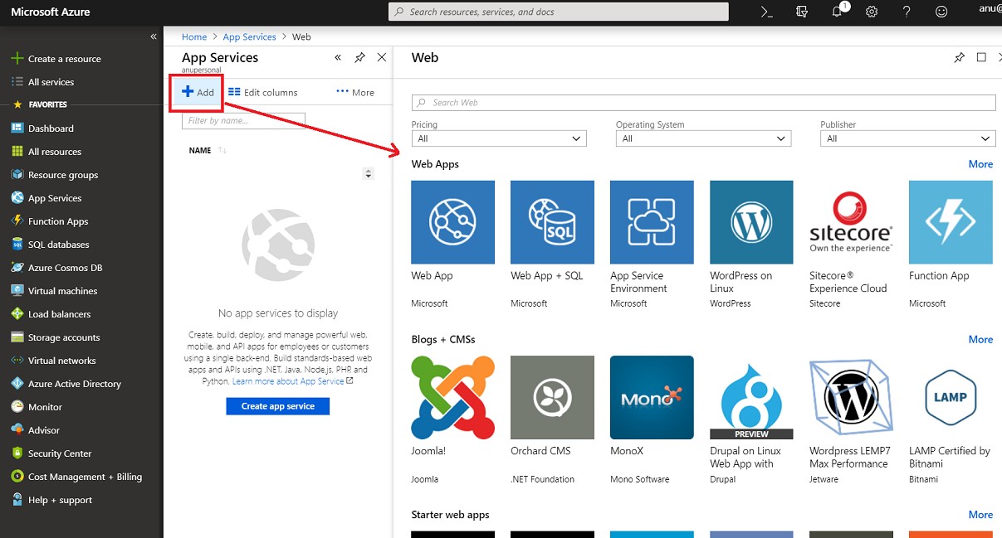Screen dimensions: 1002x538
Task: Click Home in the breadcrumb
Action: 194,36
